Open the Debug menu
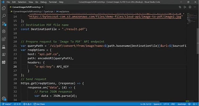The image size is (199, 106). [x=43, y=2]
